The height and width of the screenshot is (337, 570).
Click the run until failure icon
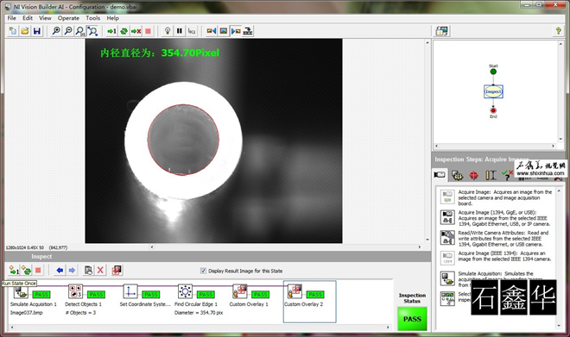136,31
